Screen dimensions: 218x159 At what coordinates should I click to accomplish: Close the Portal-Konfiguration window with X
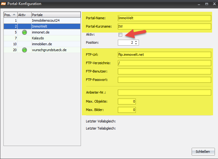coord(214,4)
